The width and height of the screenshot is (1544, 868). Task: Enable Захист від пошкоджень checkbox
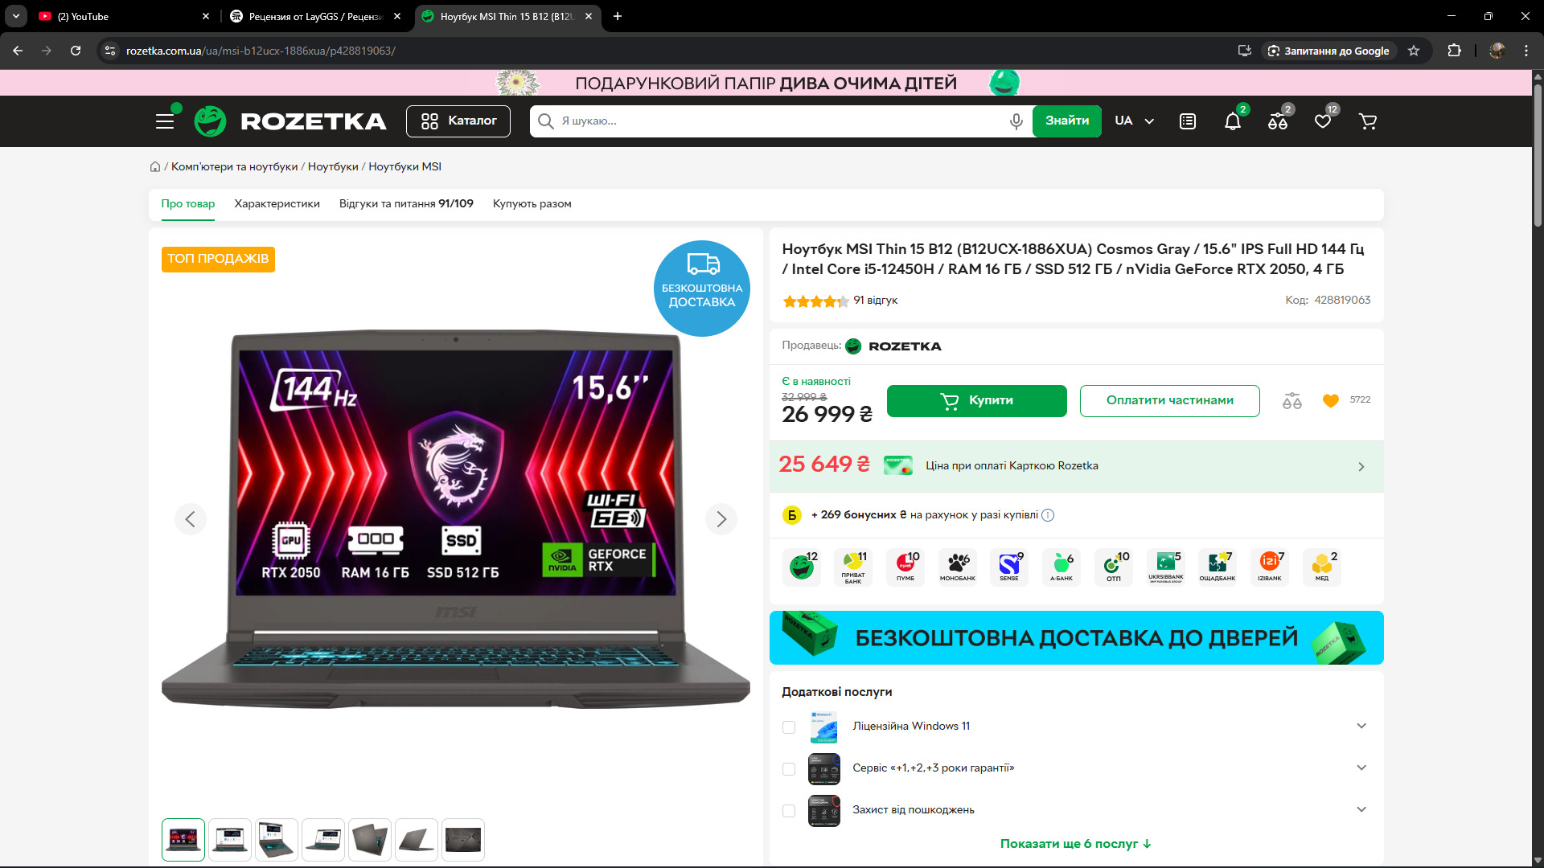789,811
